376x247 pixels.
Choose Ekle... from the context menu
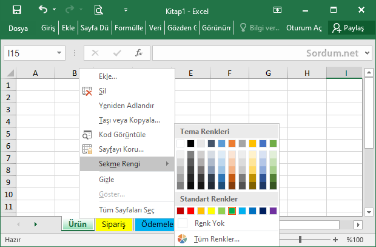tap(127, 76)
